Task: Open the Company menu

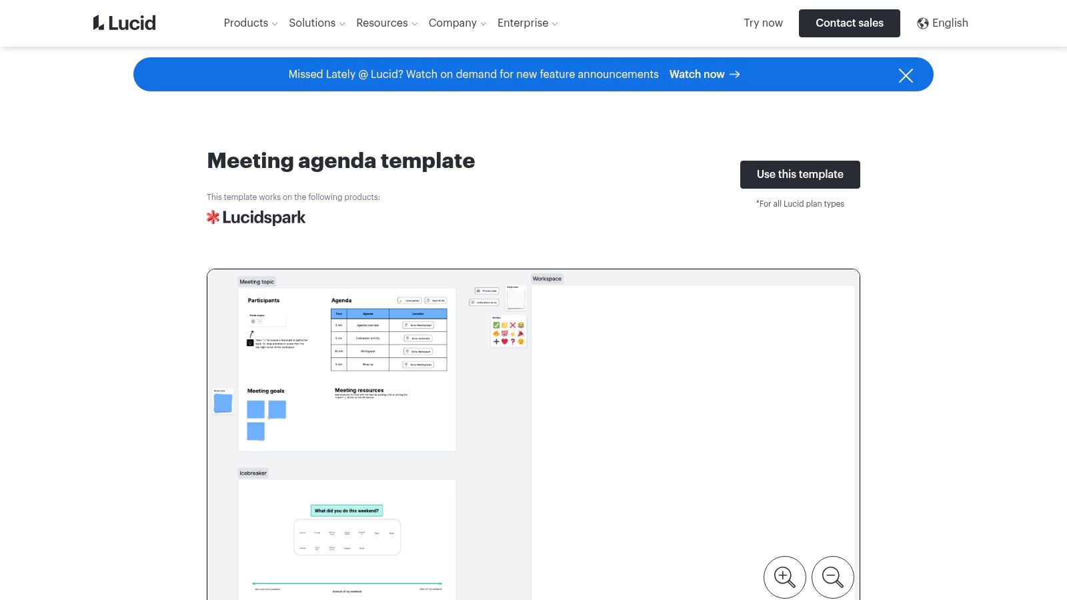Action: [x=457, y=23]
